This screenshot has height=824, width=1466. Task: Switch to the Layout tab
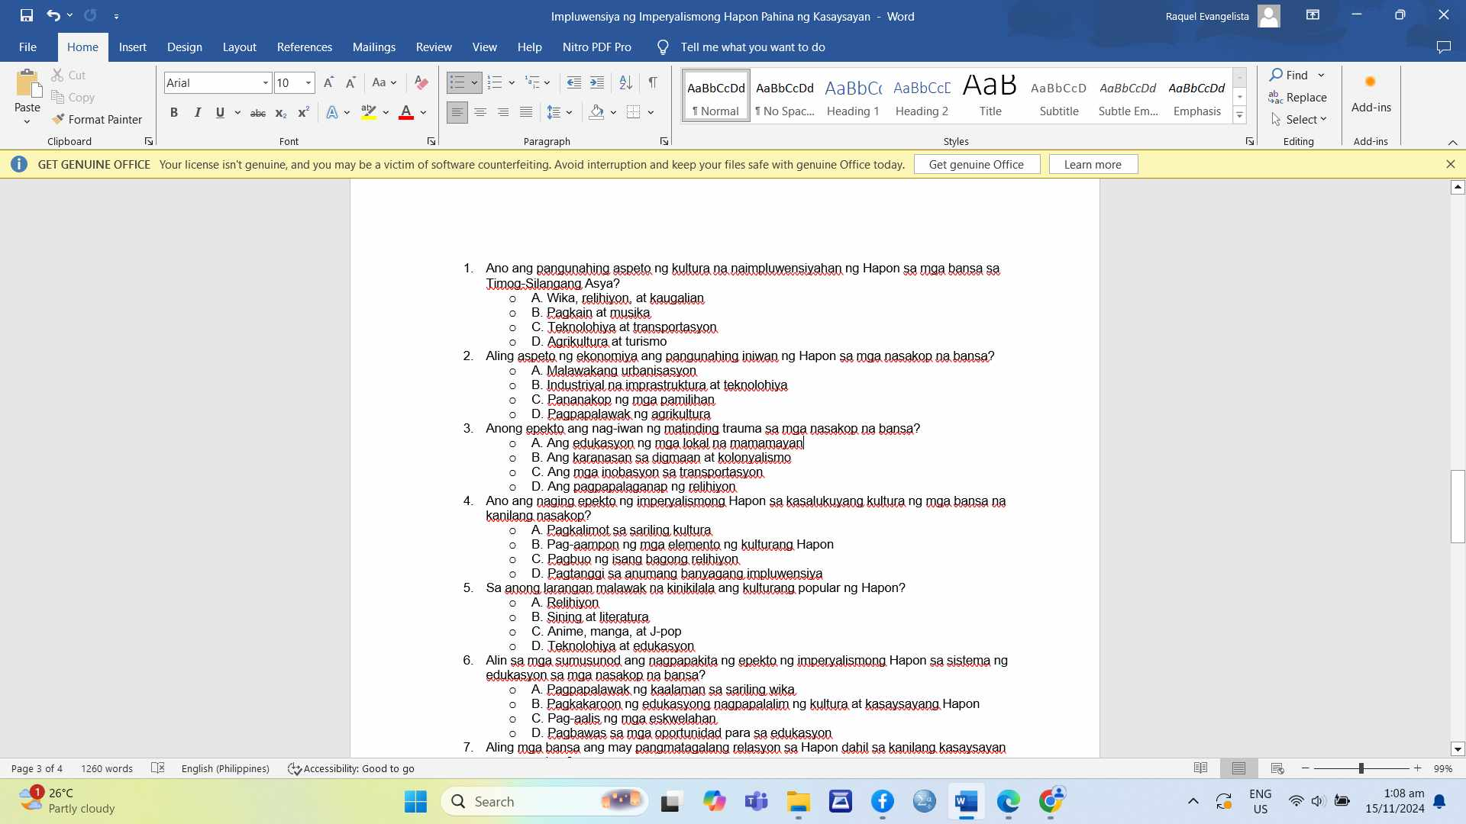(x=239, y=47)
